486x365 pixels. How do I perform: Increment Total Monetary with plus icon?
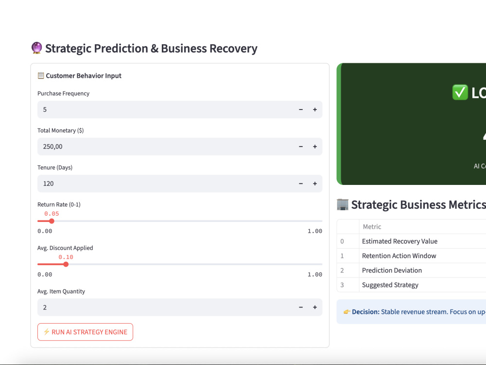click(315, 146)
